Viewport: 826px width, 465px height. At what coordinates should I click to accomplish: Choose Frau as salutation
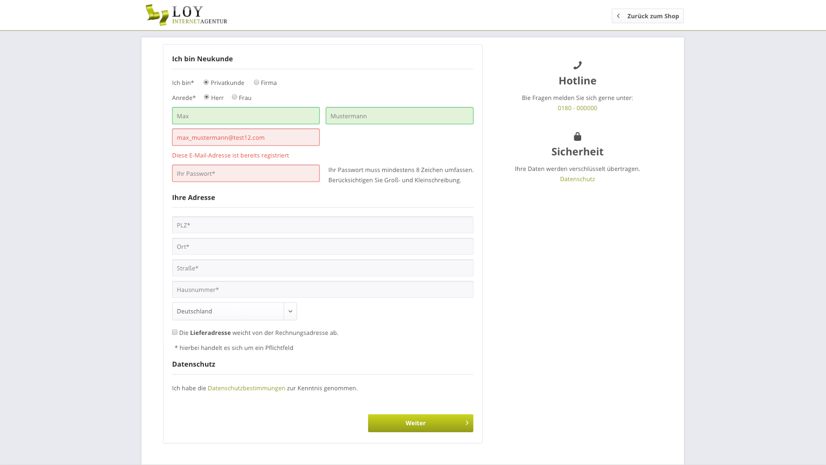pyautogui.click(x=235, y=97)
